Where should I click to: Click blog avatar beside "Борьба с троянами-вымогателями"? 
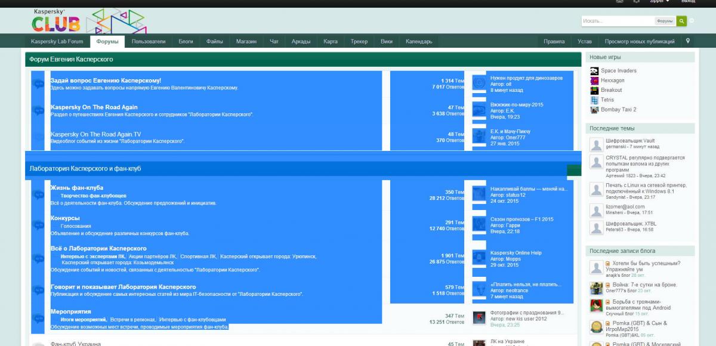[595, 306]
